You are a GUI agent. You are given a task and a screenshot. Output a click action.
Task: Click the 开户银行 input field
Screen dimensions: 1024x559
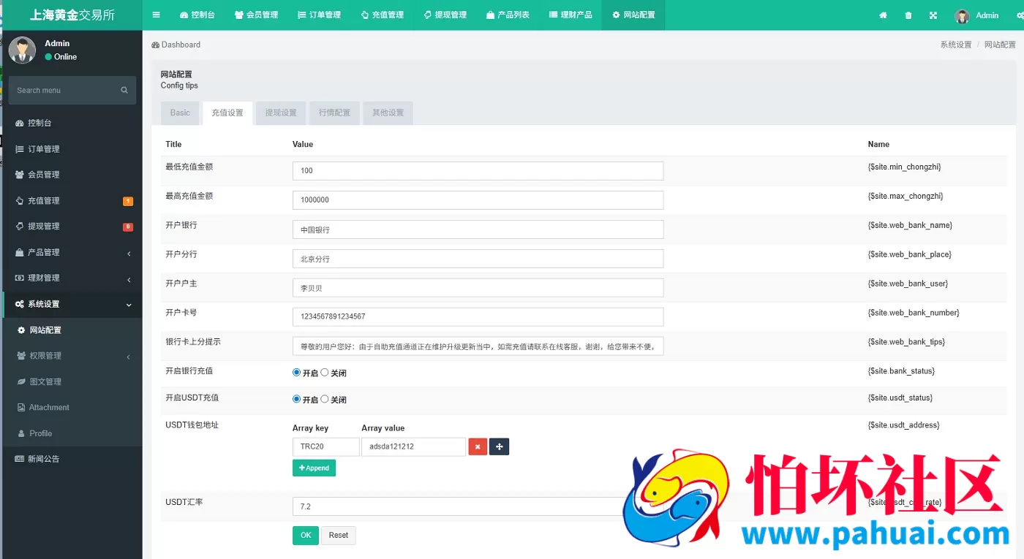(x=478, y=229)
